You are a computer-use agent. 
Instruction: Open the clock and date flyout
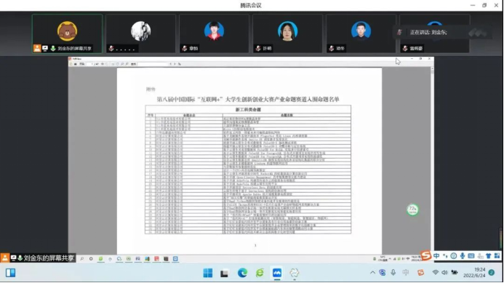474,273
